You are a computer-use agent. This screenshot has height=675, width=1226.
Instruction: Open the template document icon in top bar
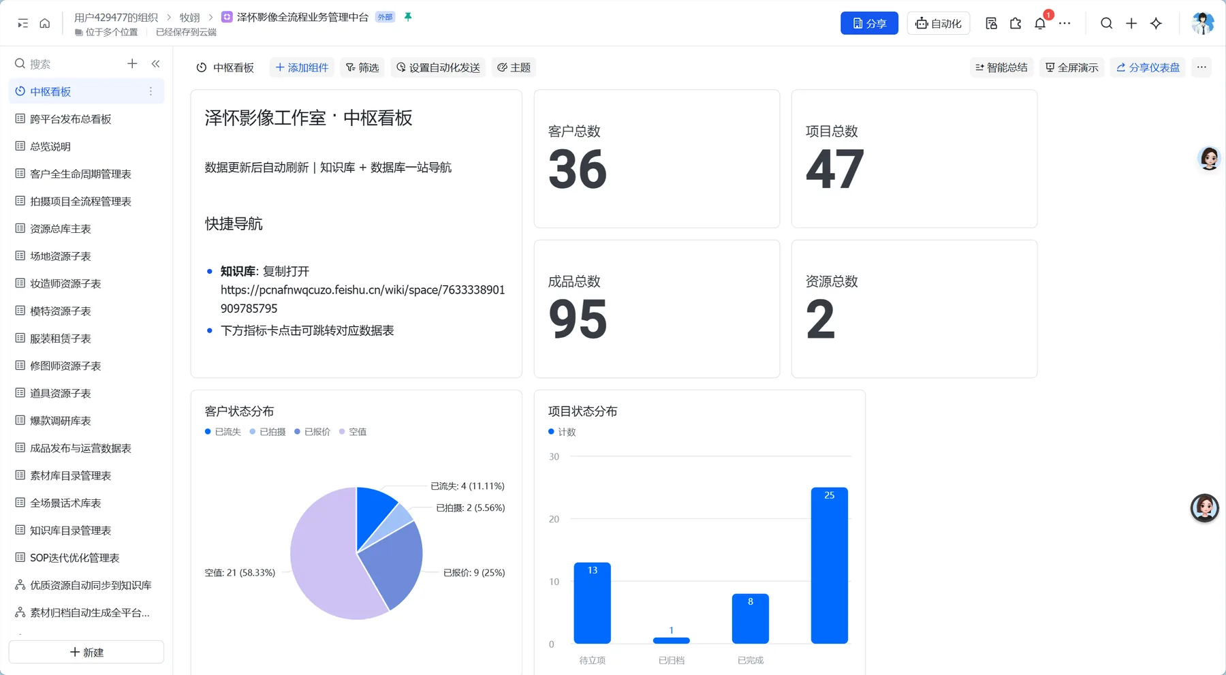pyautogui.click(x=991, y=24)
